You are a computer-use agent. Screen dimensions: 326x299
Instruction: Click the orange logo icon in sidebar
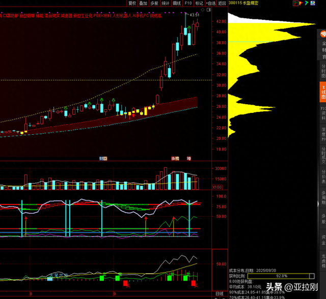point(322,35)
